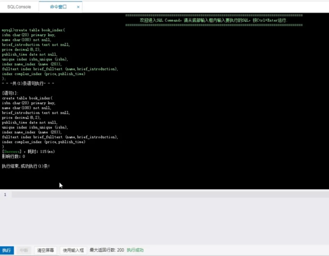Click the 执行 execute button
This screenshot has width=329, height=256.
7,250
